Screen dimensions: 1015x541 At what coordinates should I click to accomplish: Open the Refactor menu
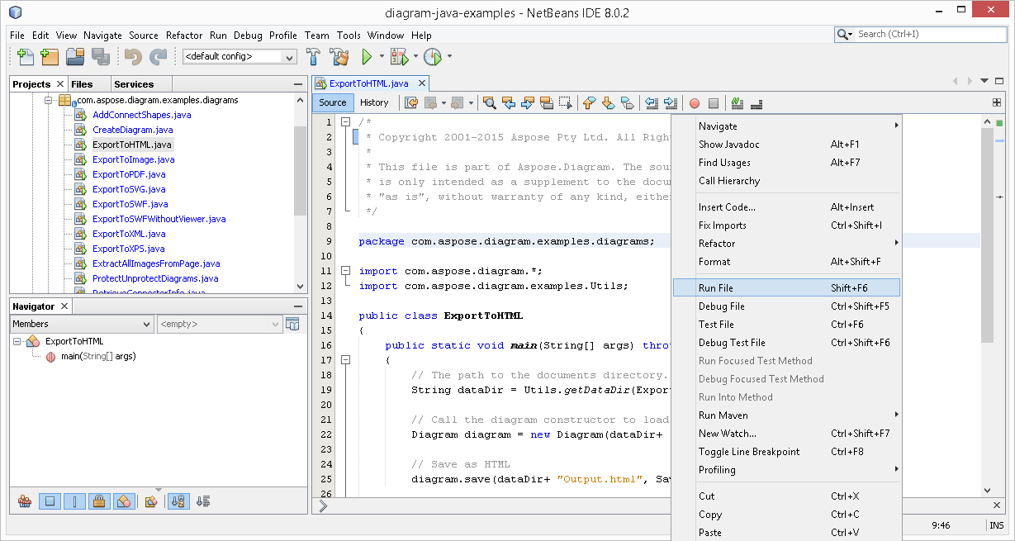tap(183, 36)
